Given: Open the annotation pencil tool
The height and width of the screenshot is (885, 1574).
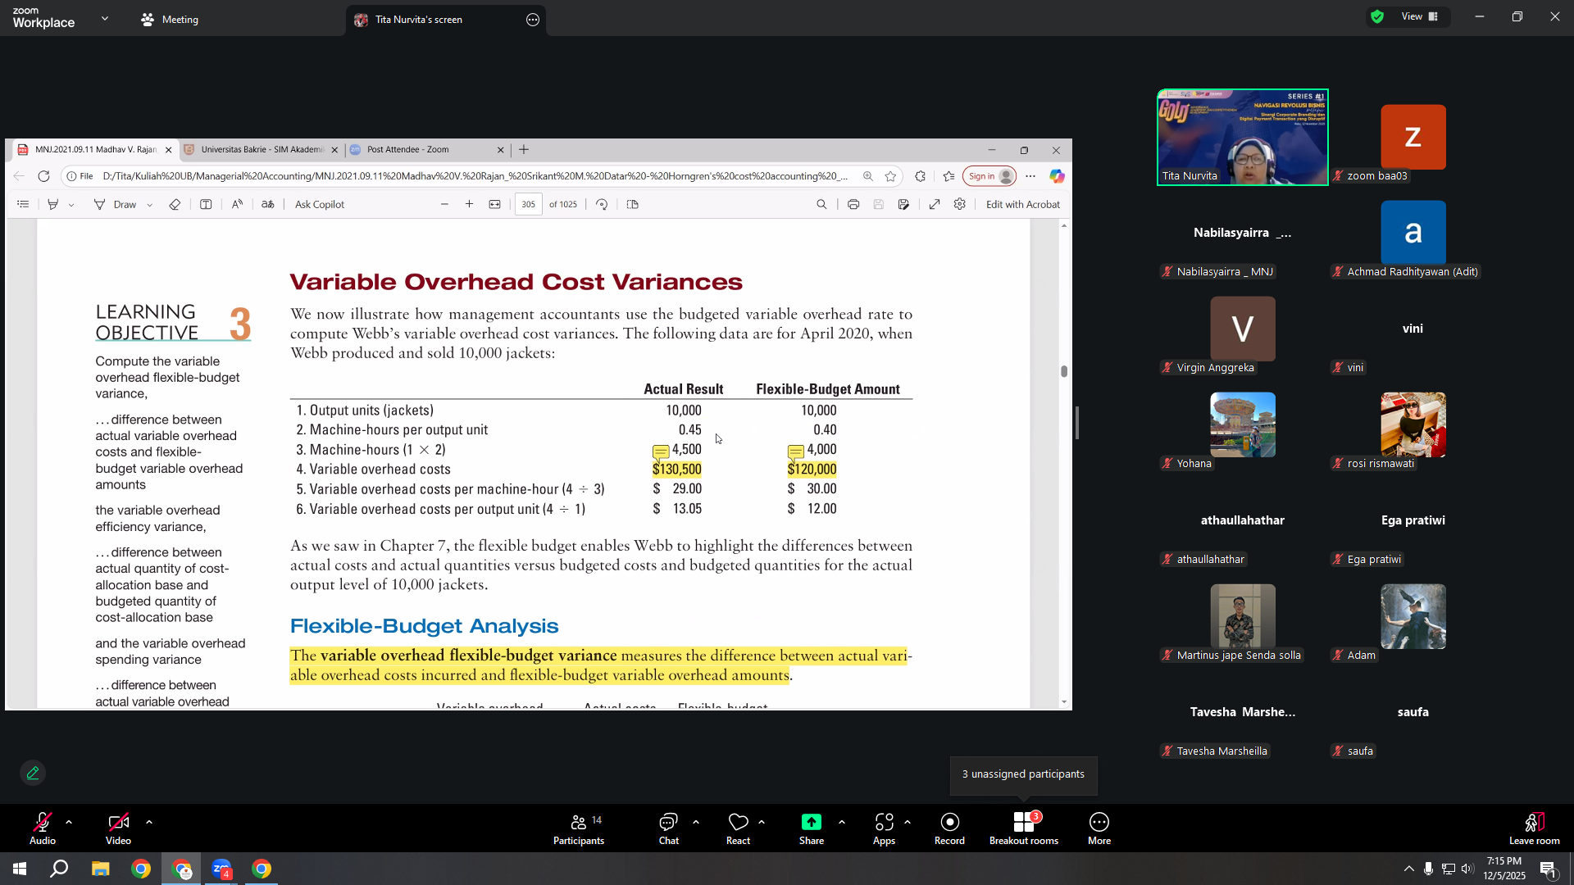Looking at the screenshot, I should tap(33, 773).
